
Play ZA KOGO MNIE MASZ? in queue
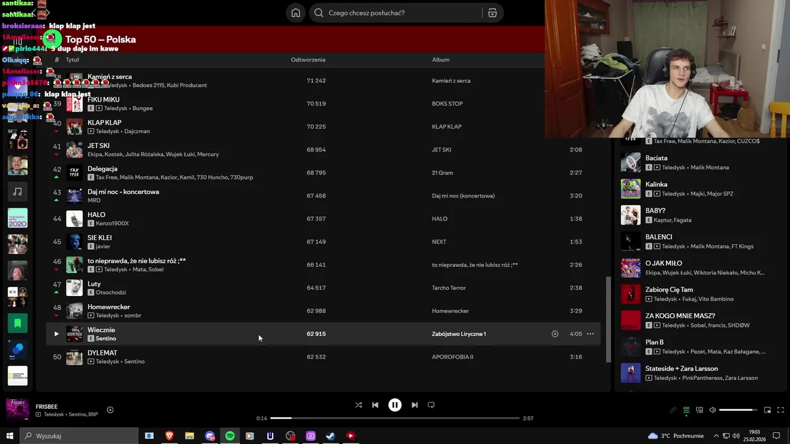(631, 321)
